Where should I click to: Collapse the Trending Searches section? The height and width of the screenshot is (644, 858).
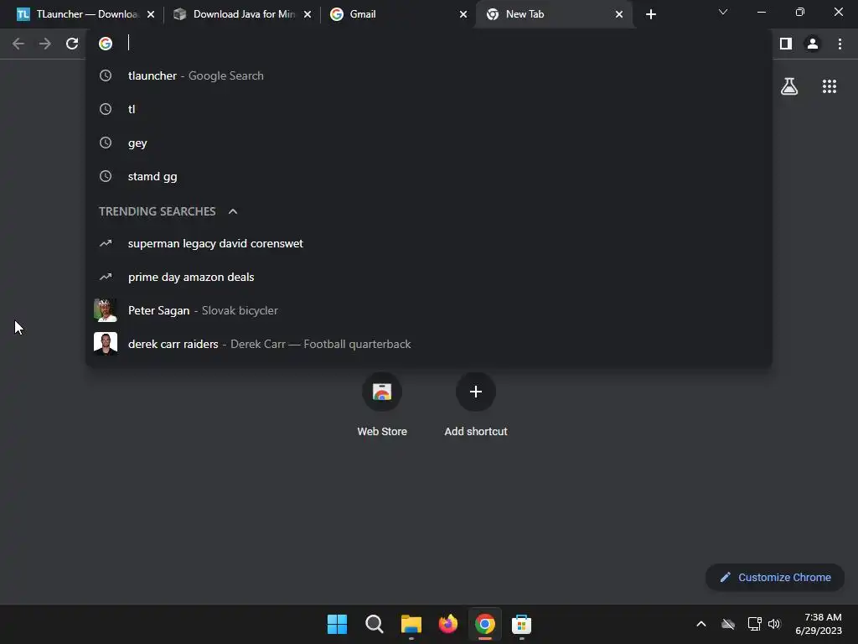[233, 211]
